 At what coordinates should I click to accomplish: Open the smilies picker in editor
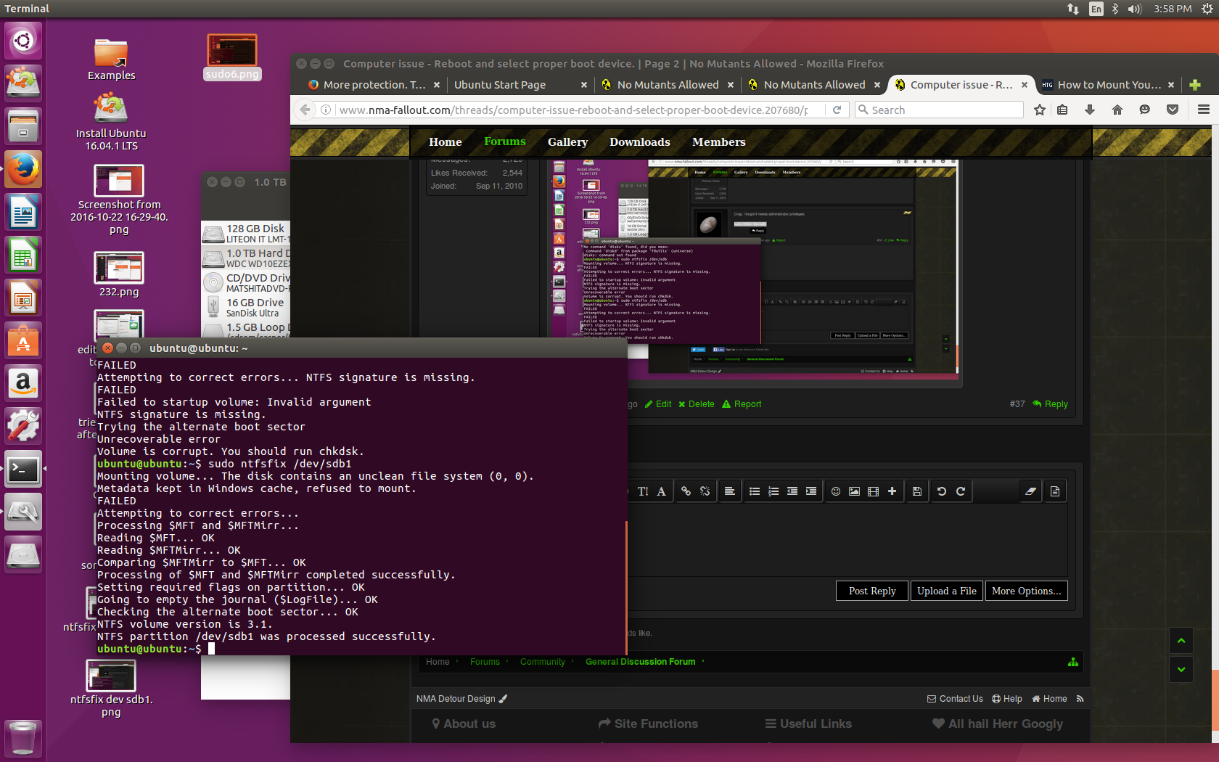836,491
